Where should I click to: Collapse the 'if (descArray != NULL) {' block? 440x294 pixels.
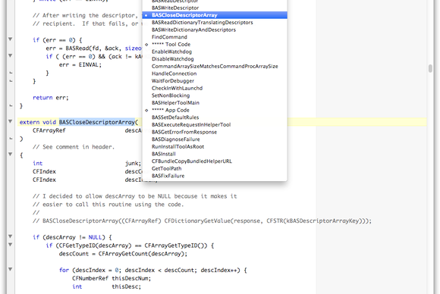click(11, 236)
